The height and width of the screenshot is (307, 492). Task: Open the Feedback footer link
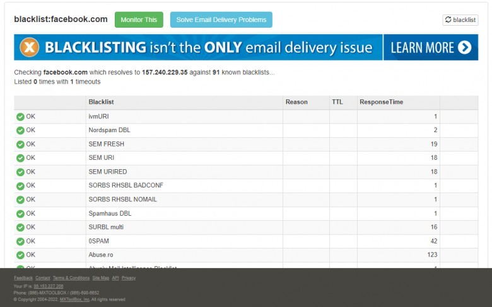tap(23, 278)
